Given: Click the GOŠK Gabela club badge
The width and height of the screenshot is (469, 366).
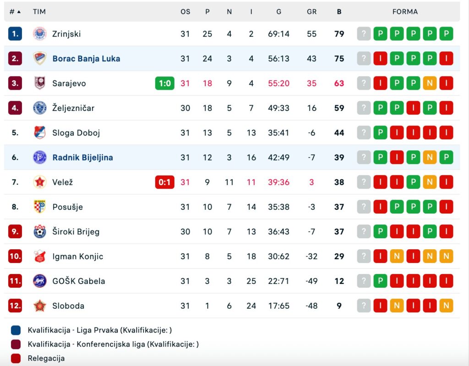Looking at the screenshot, I should [x=39, y=281].
